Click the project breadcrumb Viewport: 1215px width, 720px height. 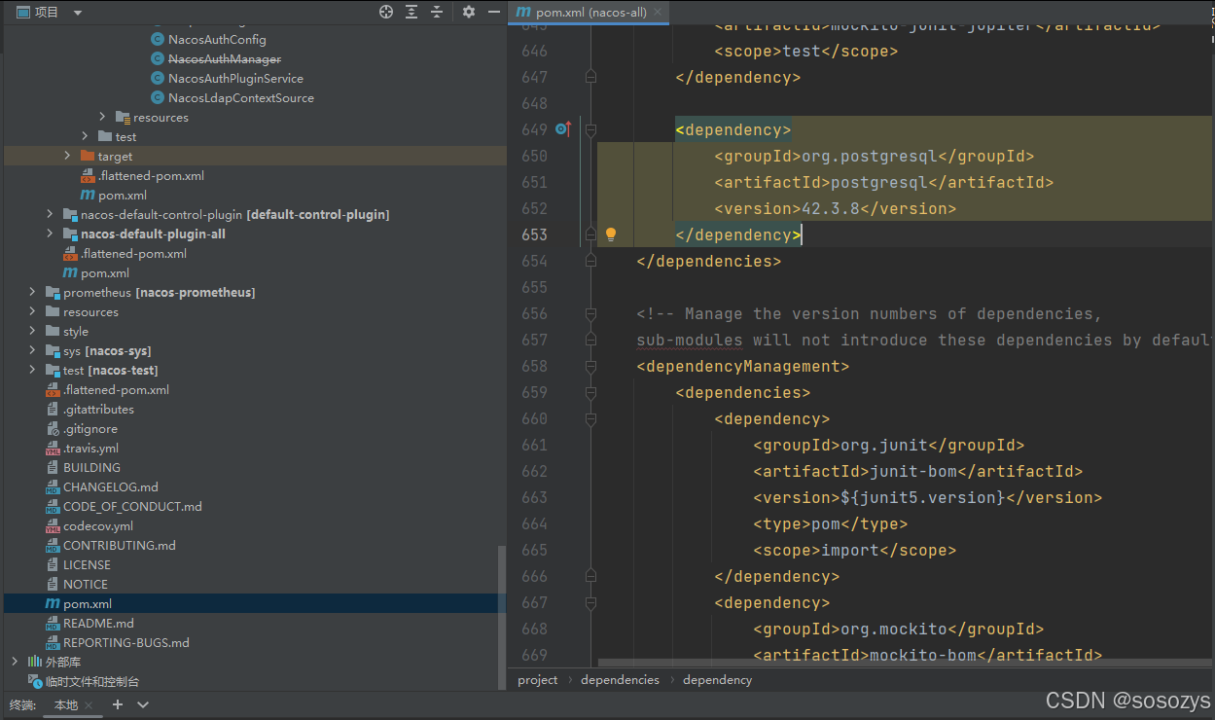pyautogui.click(x=538, y=680)
